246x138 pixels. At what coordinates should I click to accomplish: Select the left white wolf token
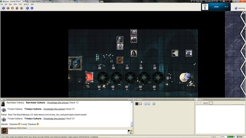175,53
